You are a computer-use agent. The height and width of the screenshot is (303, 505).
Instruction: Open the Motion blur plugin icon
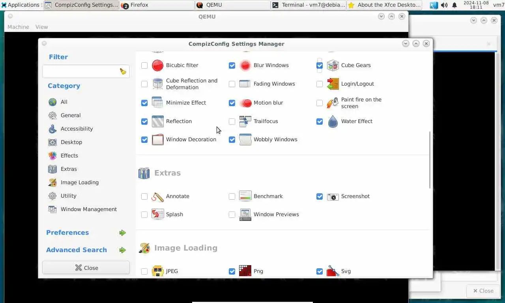pos(245,103)
